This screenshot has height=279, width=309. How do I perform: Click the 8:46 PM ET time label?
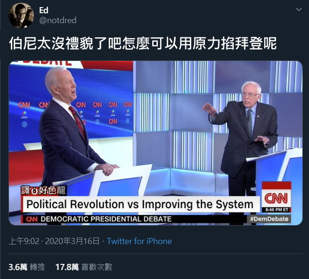pos(276,210)
